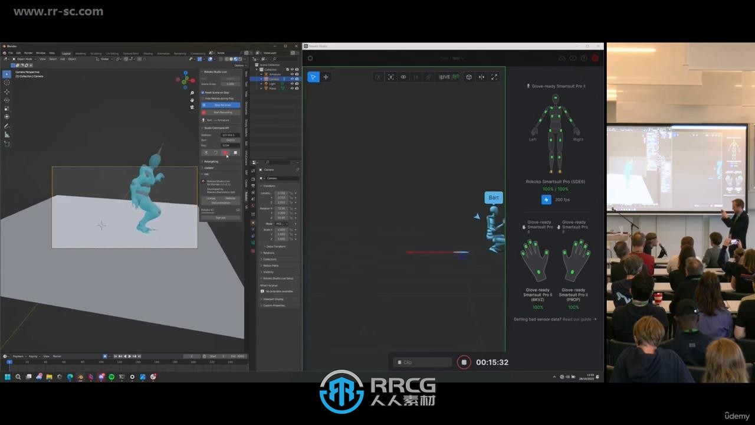Select the Blender Scale tool
The image size is (755, 425).
(7, 108)
